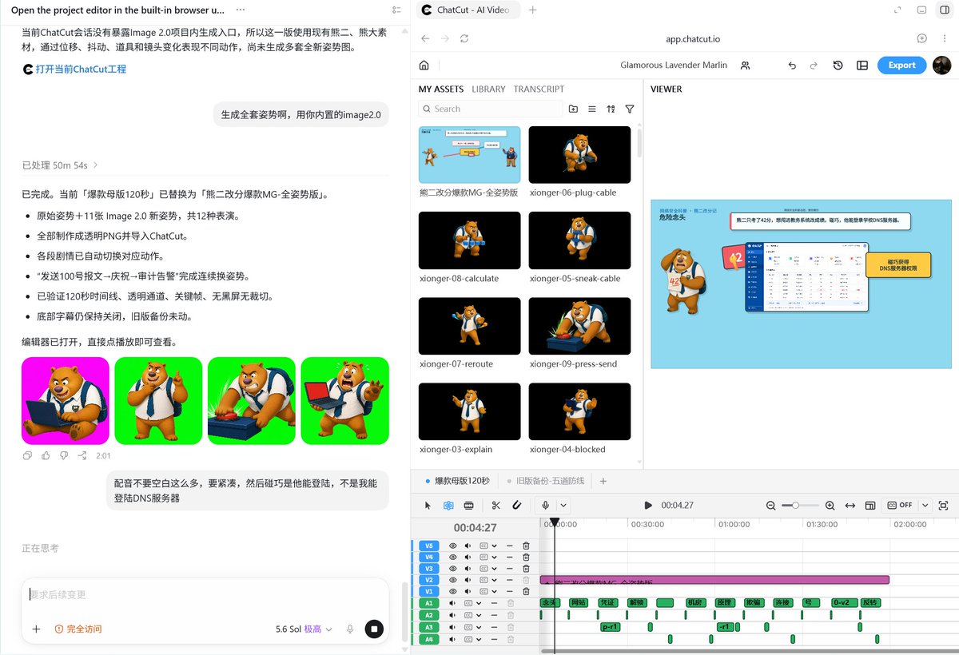Image resolution: width=959 pixels, height=655 pixels.
Task: Open the dropdown next to microphone tool
Action: (563, 506)
